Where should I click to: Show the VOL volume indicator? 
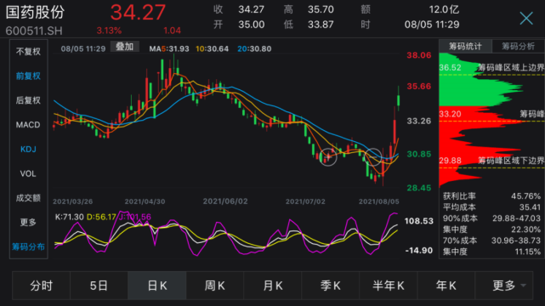pos(28,173)
